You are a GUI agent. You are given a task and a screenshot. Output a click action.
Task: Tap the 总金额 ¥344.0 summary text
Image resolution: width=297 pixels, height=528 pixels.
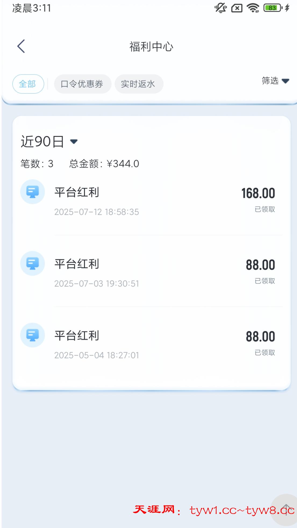tap(104, 164)
